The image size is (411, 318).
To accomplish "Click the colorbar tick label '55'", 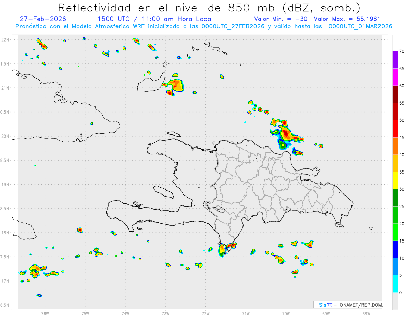I will point(402,103).
